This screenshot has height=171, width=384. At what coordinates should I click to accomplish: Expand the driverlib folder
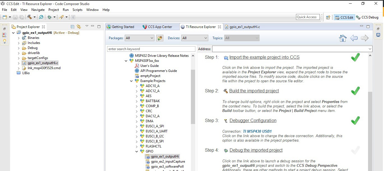[x=19, y=53]
